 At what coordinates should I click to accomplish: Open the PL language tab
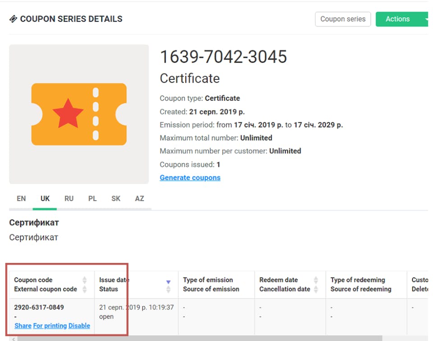point(92,198)
